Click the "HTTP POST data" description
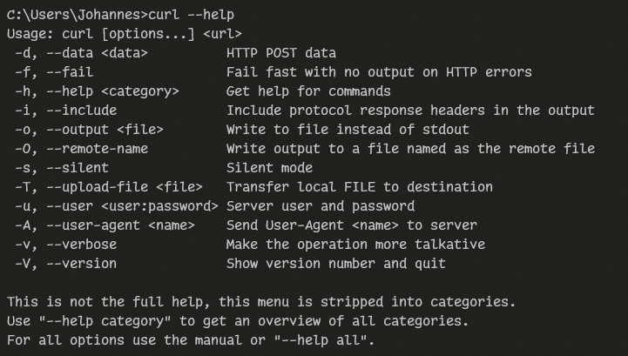Image resolution: width=628 pixels, height=356 pixels. [281, 53]
